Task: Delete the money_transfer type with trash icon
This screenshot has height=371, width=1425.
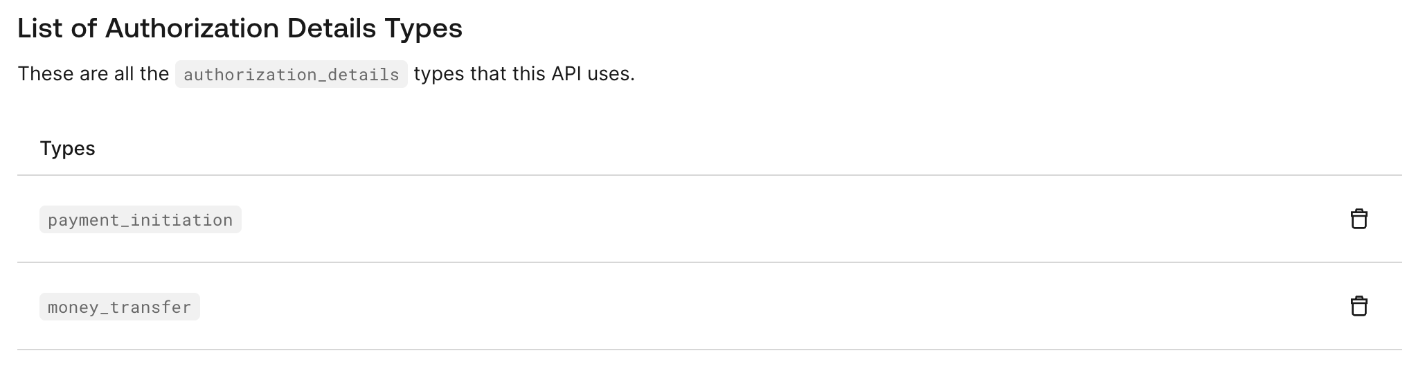Action: [x=1359, y=306]
